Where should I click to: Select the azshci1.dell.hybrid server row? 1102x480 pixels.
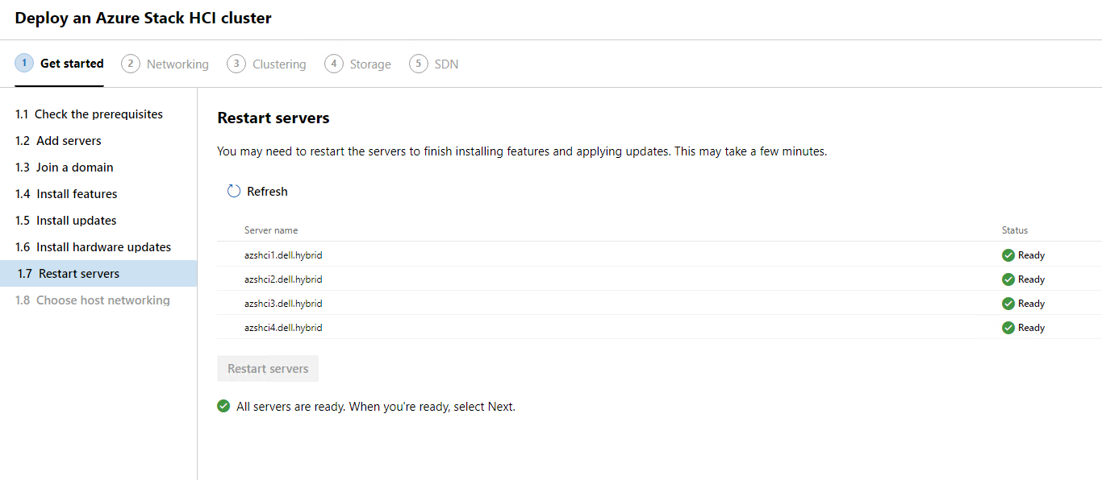pyautogui.click(x=283, y=255)
